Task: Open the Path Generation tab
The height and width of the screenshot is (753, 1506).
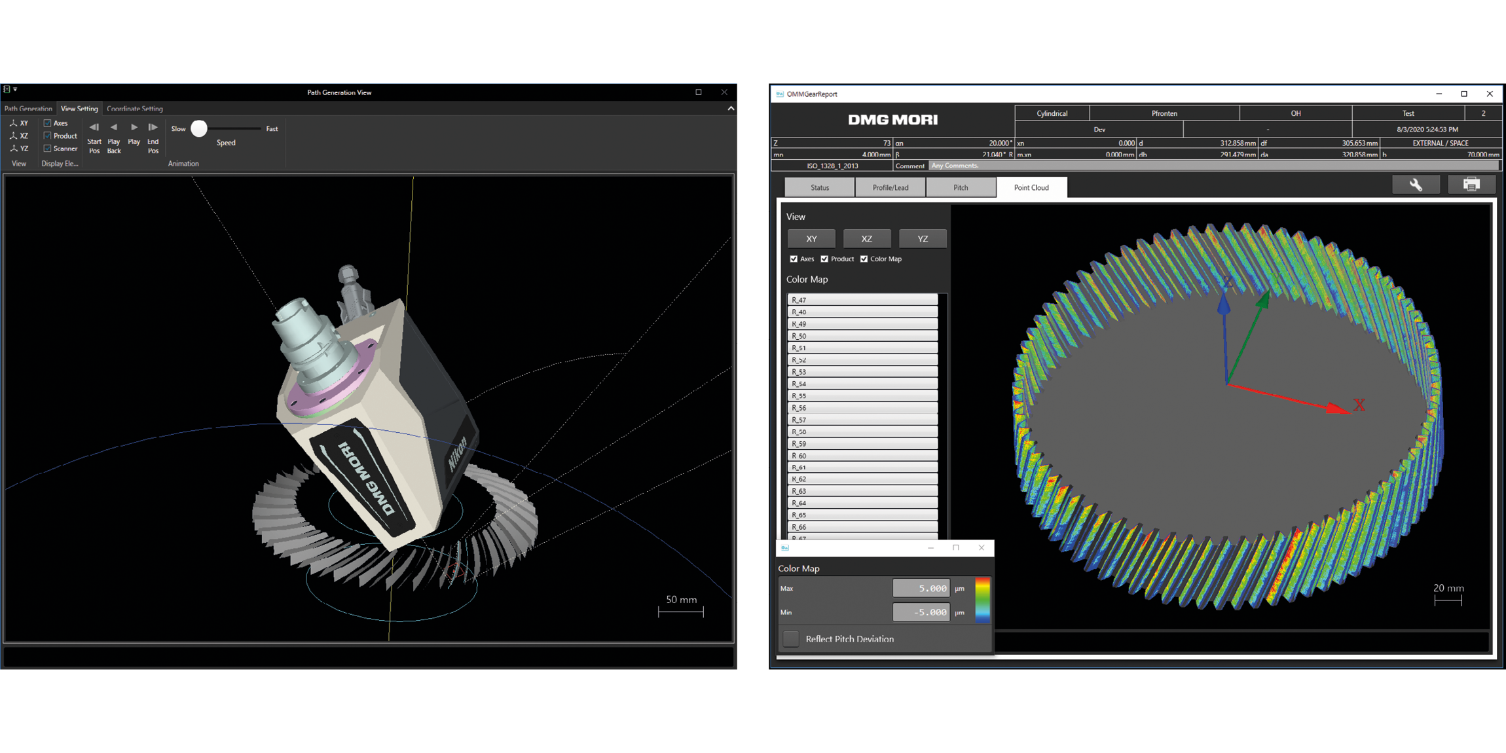Action: coord(28,109)
